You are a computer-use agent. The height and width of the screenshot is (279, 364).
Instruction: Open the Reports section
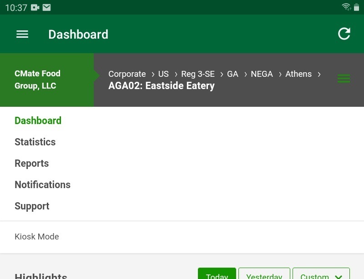click(x=31, y=163)
